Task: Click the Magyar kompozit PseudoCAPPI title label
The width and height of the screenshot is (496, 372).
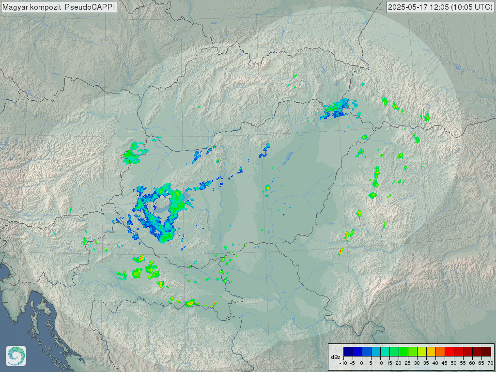Action: click(x=59, y=7)
